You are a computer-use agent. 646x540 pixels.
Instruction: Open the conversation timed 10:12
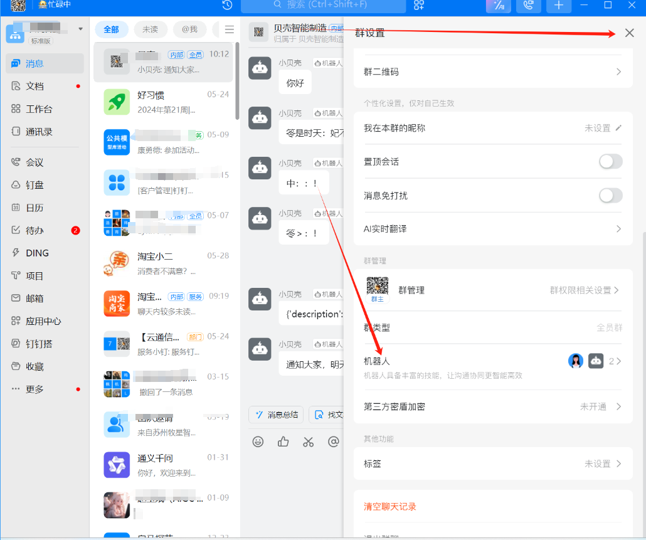[164, 62]
